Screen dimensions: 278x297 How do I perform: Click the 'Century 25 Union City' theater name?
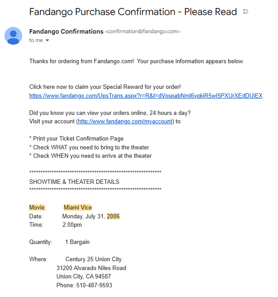pyautogui.click(x=93, y=259)
